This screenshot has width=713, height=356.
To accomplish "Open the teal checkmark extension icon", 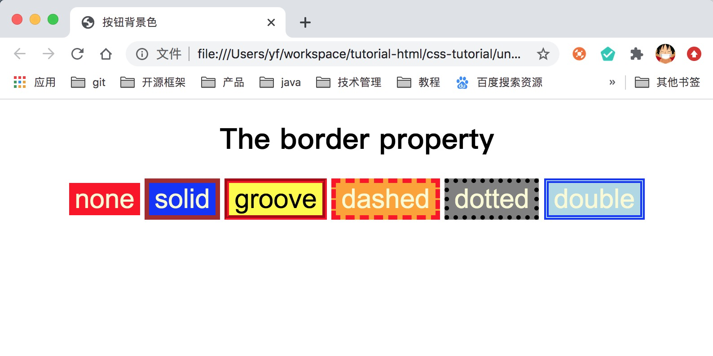I will click(608, 54).
